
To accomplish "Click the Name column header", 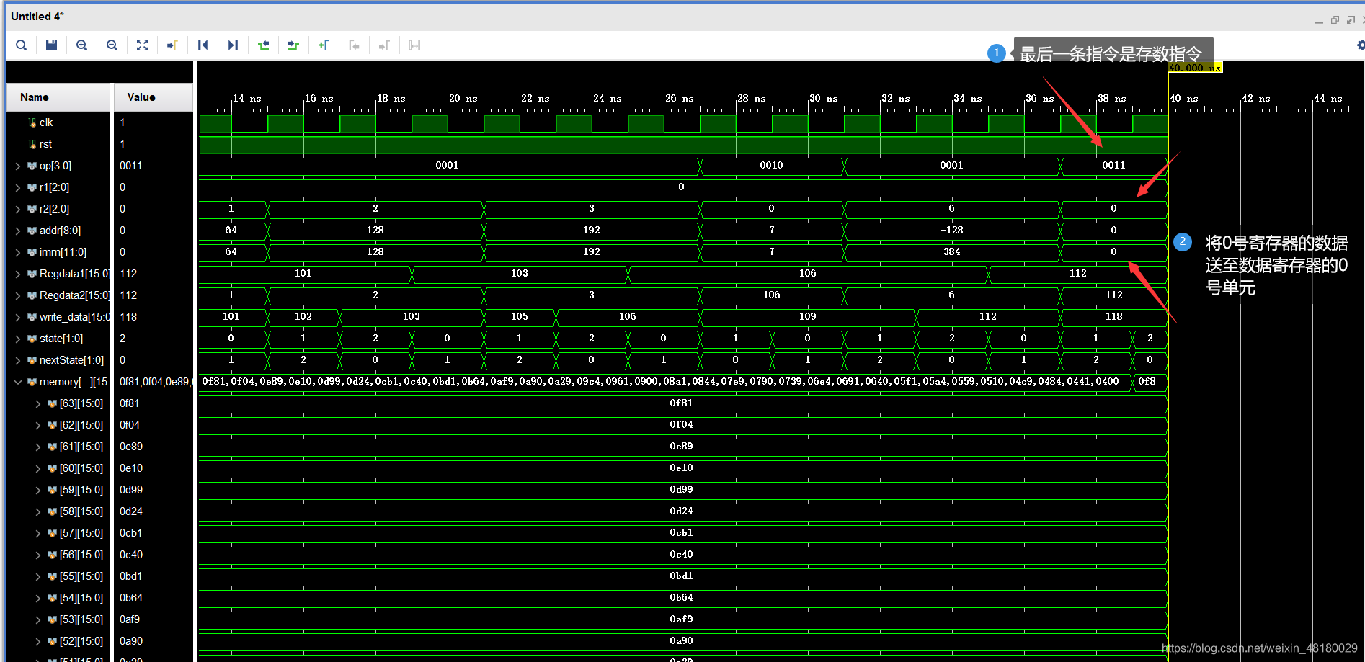I will [59, 97].
